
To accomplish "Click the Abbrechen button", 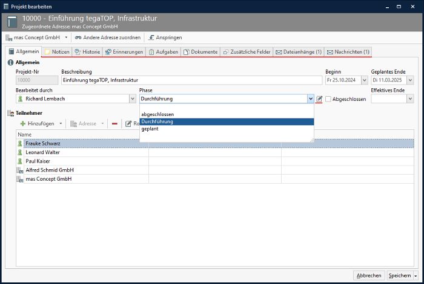I will click(x=369, y=276).
